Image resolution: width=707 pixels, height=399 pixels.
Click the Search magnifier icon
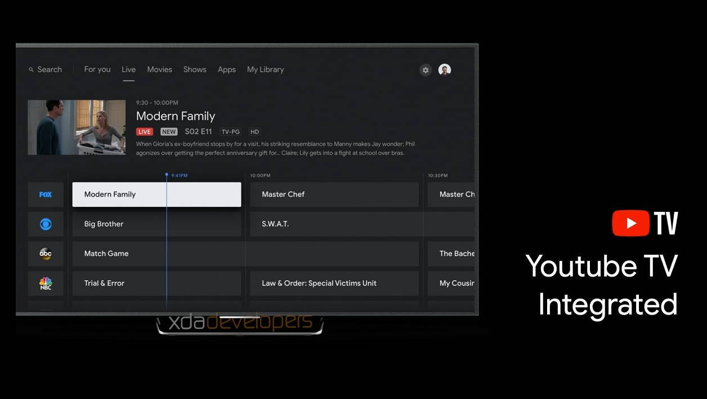(x=31, y=70)
